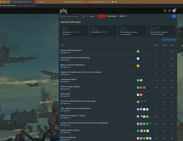Image resolution: width=183 pixels, height=141 pixels.
Task: Switch to Passenger-side tests browser tab
Action: click(x=73, y=2)
